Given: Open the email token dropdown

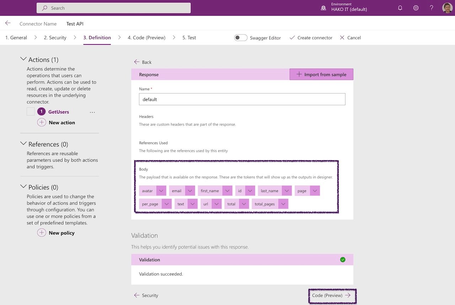Looking at the screenshot, I should tap(190, 191).
